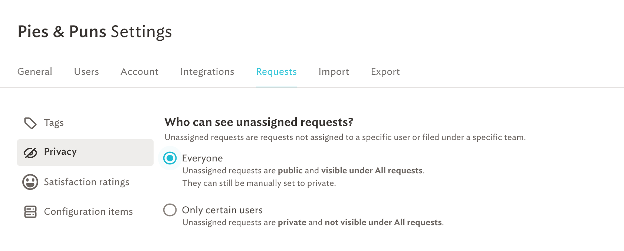
Task: Select the Only certain users radio button
Action: pos(170,210)
